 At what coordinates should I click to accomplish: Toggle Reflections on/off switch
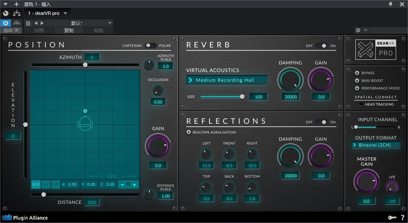321,122
